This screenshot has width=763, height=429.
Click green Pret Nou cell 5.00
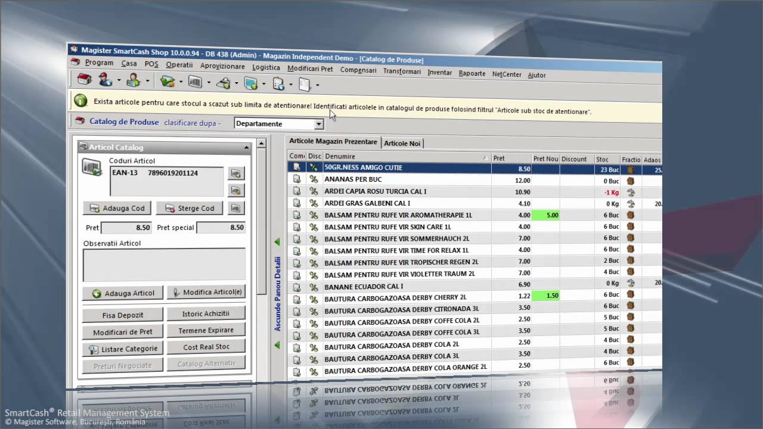pos(546,215)
